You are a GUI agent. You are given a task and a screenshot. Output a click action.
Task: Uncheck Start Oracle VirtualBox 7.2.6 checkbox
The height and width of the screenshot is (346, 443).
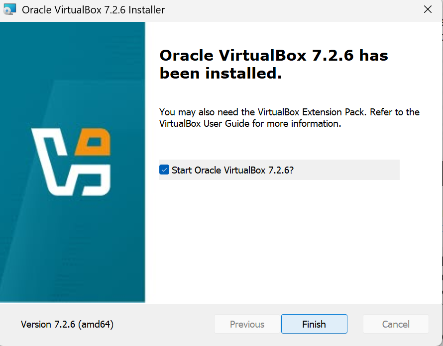pyautogui.click(x=164, y=170)
